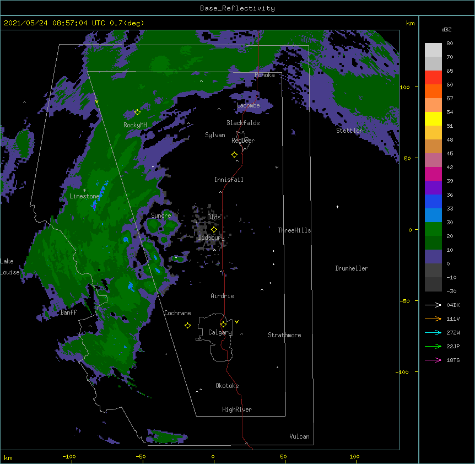475x464 pixels.
Task: Pick the light gray 70-80 dBZ swatch
Action: point(433,50)
